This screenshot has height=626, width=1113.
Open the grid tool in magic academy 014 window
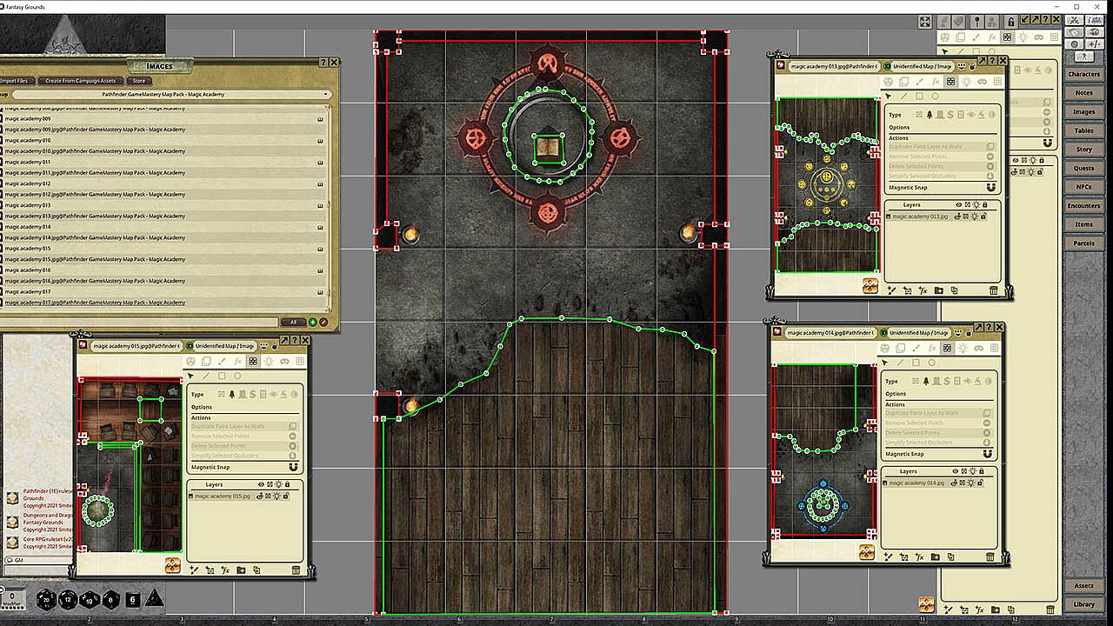tap(995, 348)
